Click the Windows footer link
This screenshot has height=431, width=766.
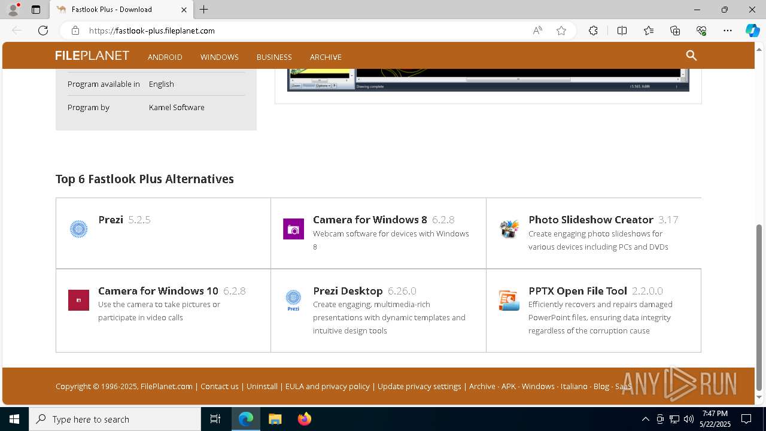coord(538,387)
